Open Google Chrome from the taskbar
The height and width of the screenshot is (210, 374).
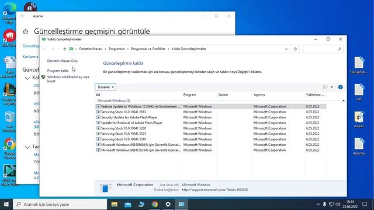[x=154, y=204]
